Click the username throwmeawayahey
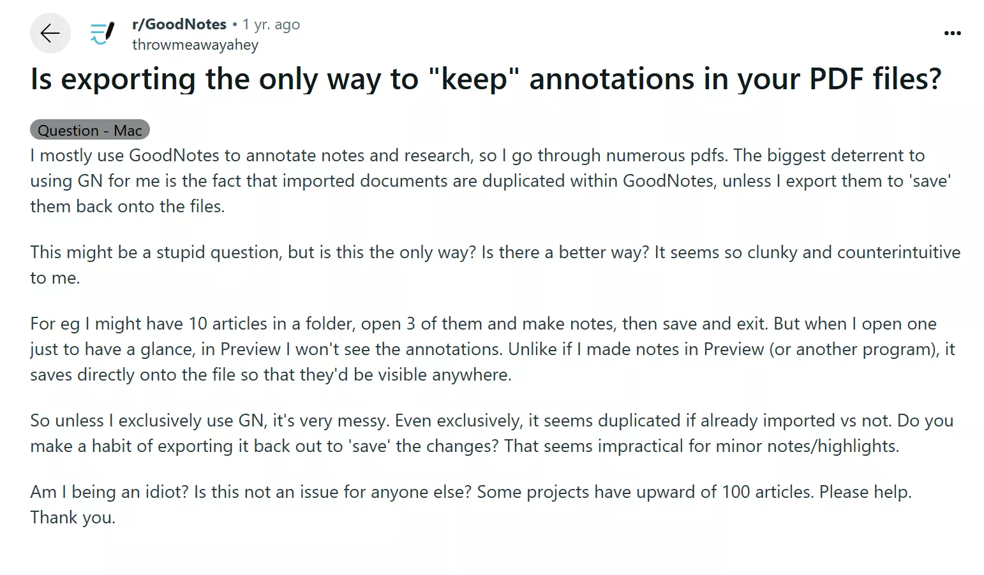Screen dimensions: 984x575 coord(195,45)
